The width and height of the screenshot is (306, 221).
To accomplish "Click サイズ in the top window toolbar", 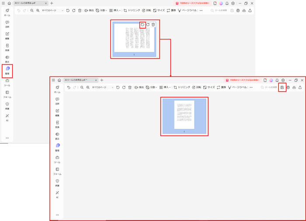I will tap(159, 10).
